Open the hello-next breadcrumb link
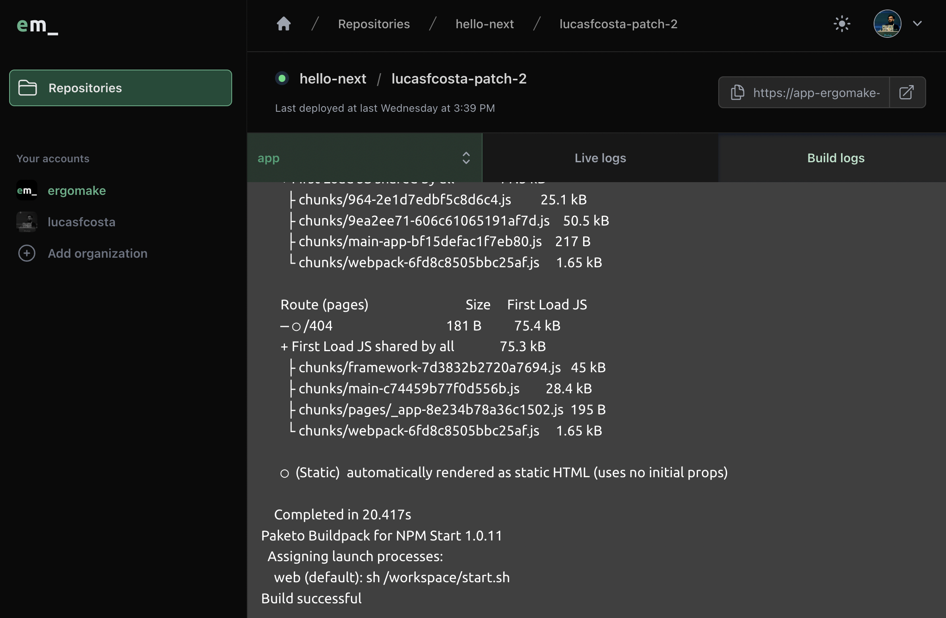The height and width of the screenshot is (618, 946). (485, 24)
